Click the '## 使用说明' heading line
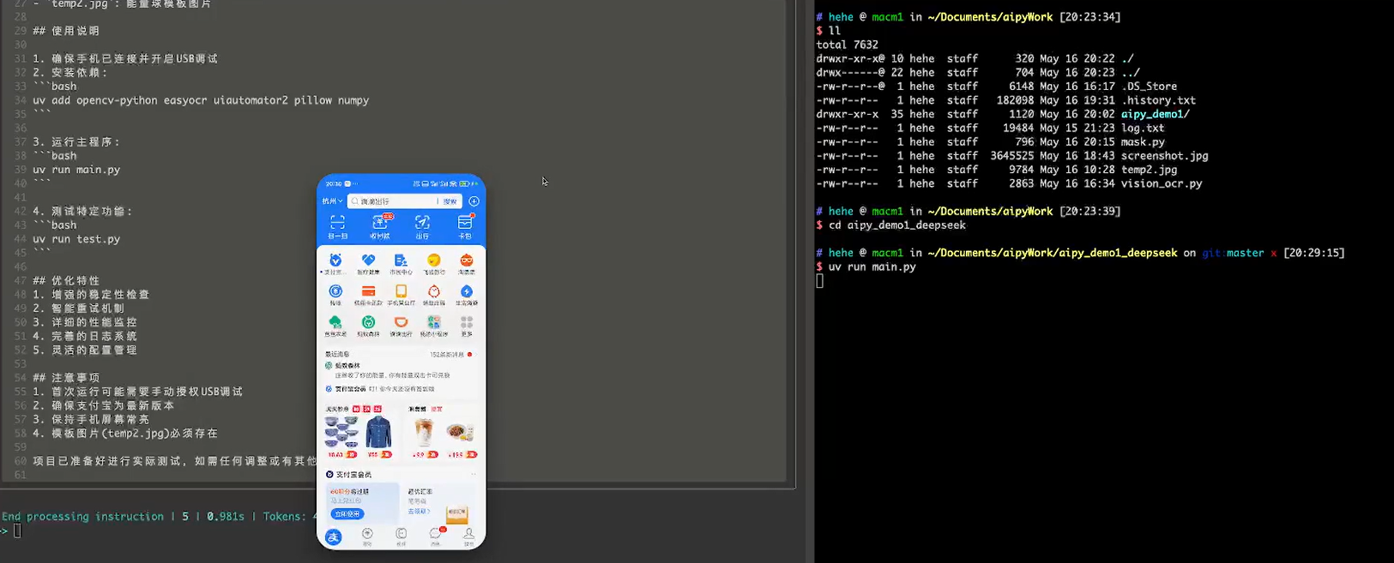The width and height of the screenshot is (1394, 563). (66, 31)
